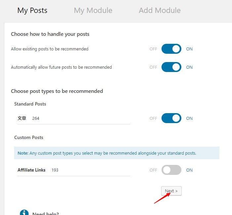The image size is (232, 215).
Task: Select the Affiliate Links post type label
Action: coord(31,170)
